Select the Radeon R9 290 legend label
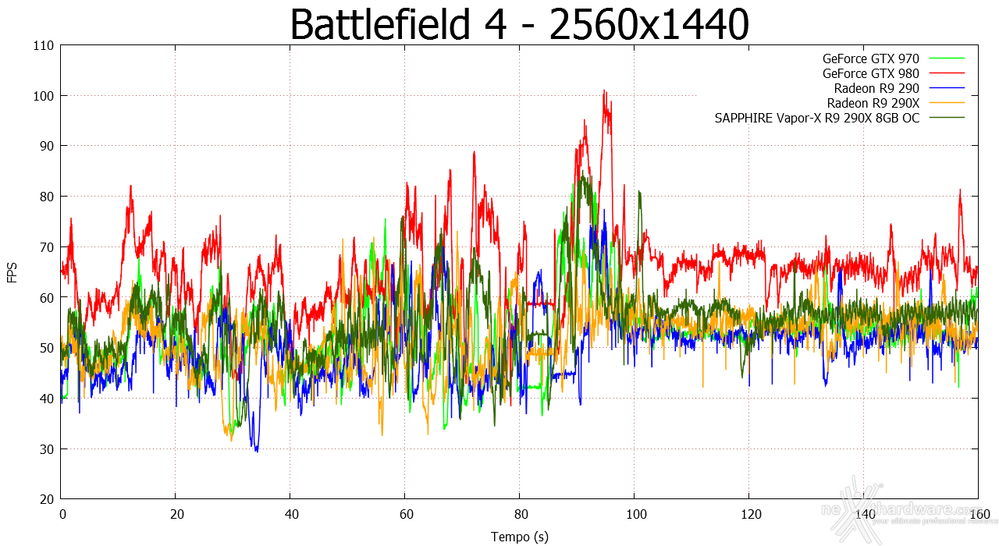999x546 pixels. (876, 88)
